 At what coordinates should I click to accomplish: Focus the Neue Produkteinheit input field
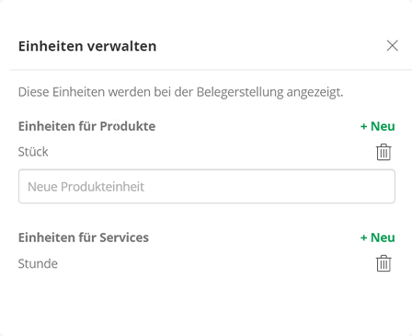click(x=207, y=186)
